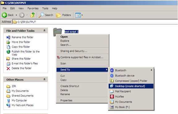Expand the Bluetooth submenu arrow
Screen dimensions: 178x114
[151, 70]
